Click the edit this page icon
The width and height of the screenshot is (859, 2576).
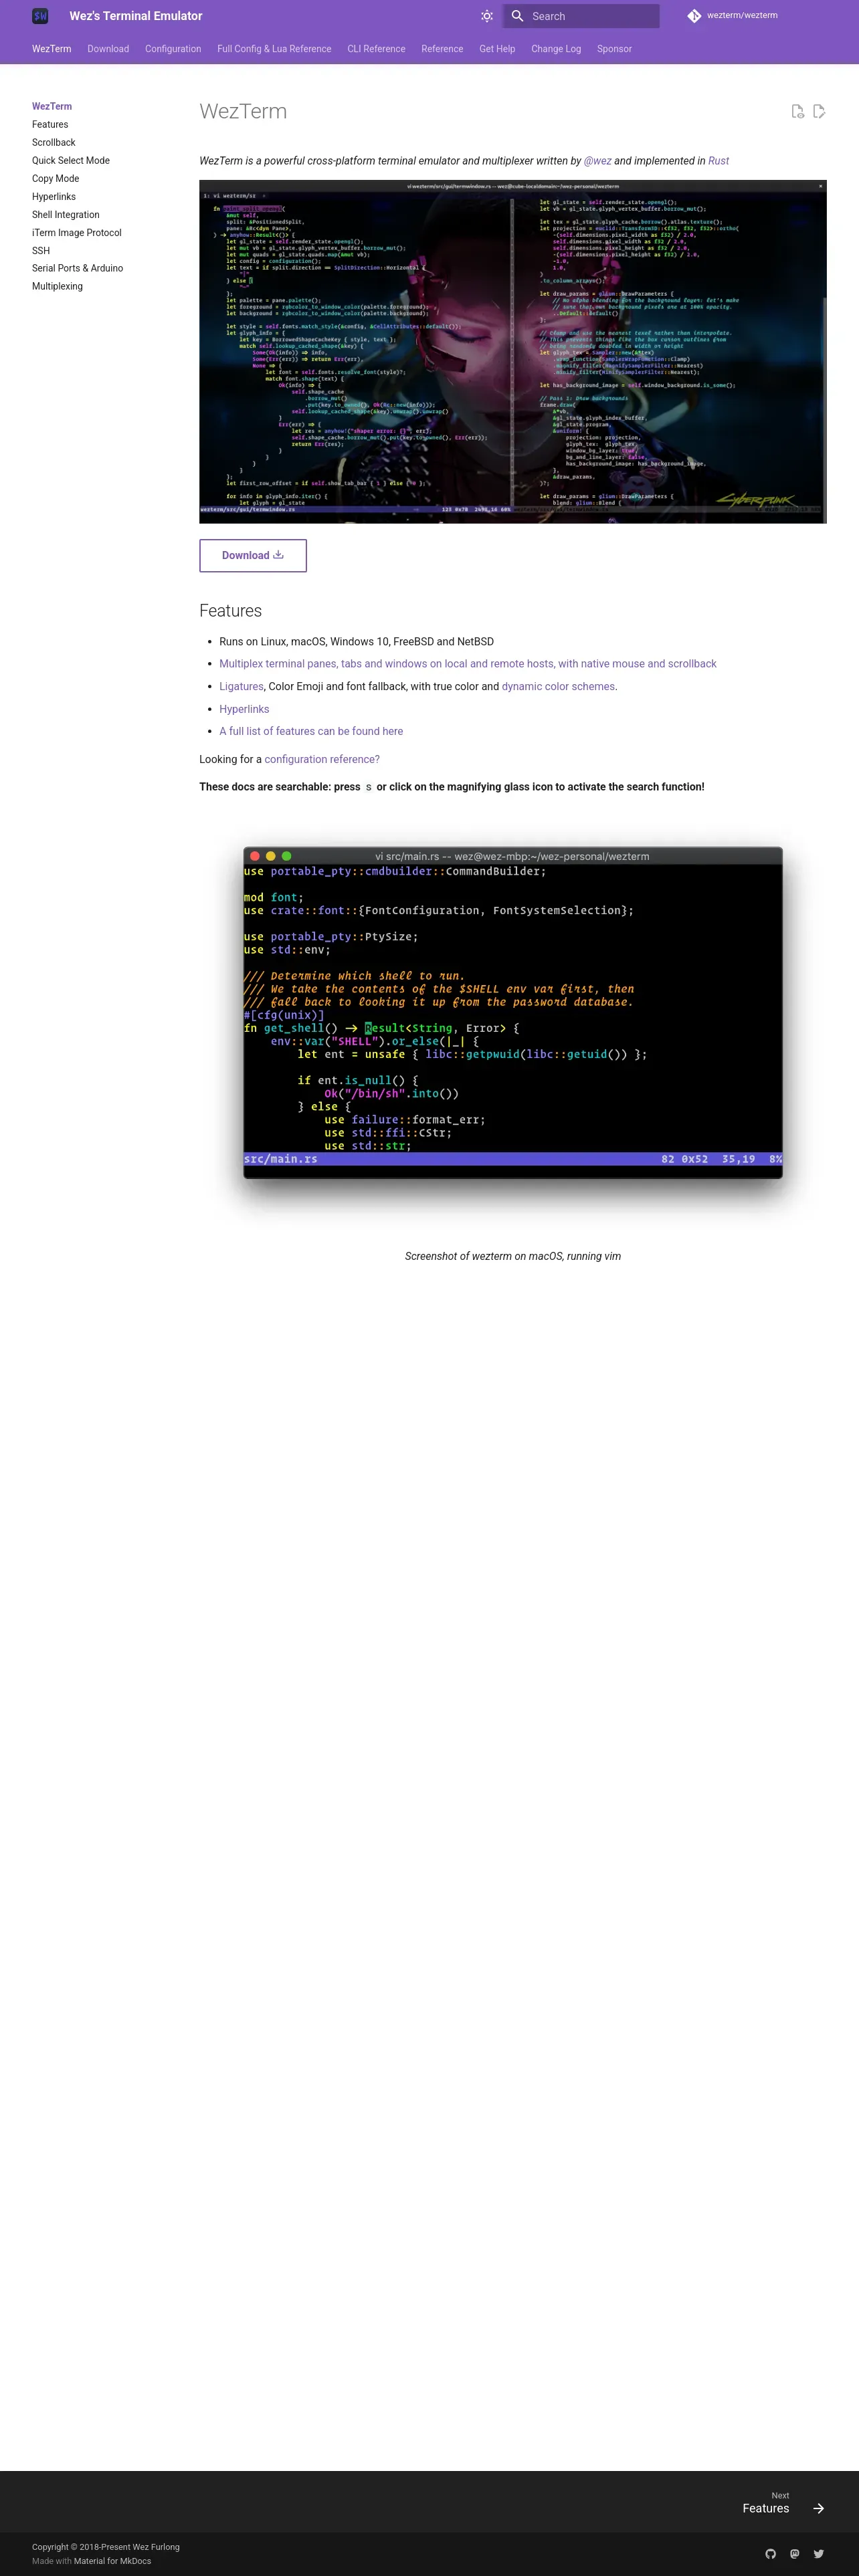click(819, 111)
